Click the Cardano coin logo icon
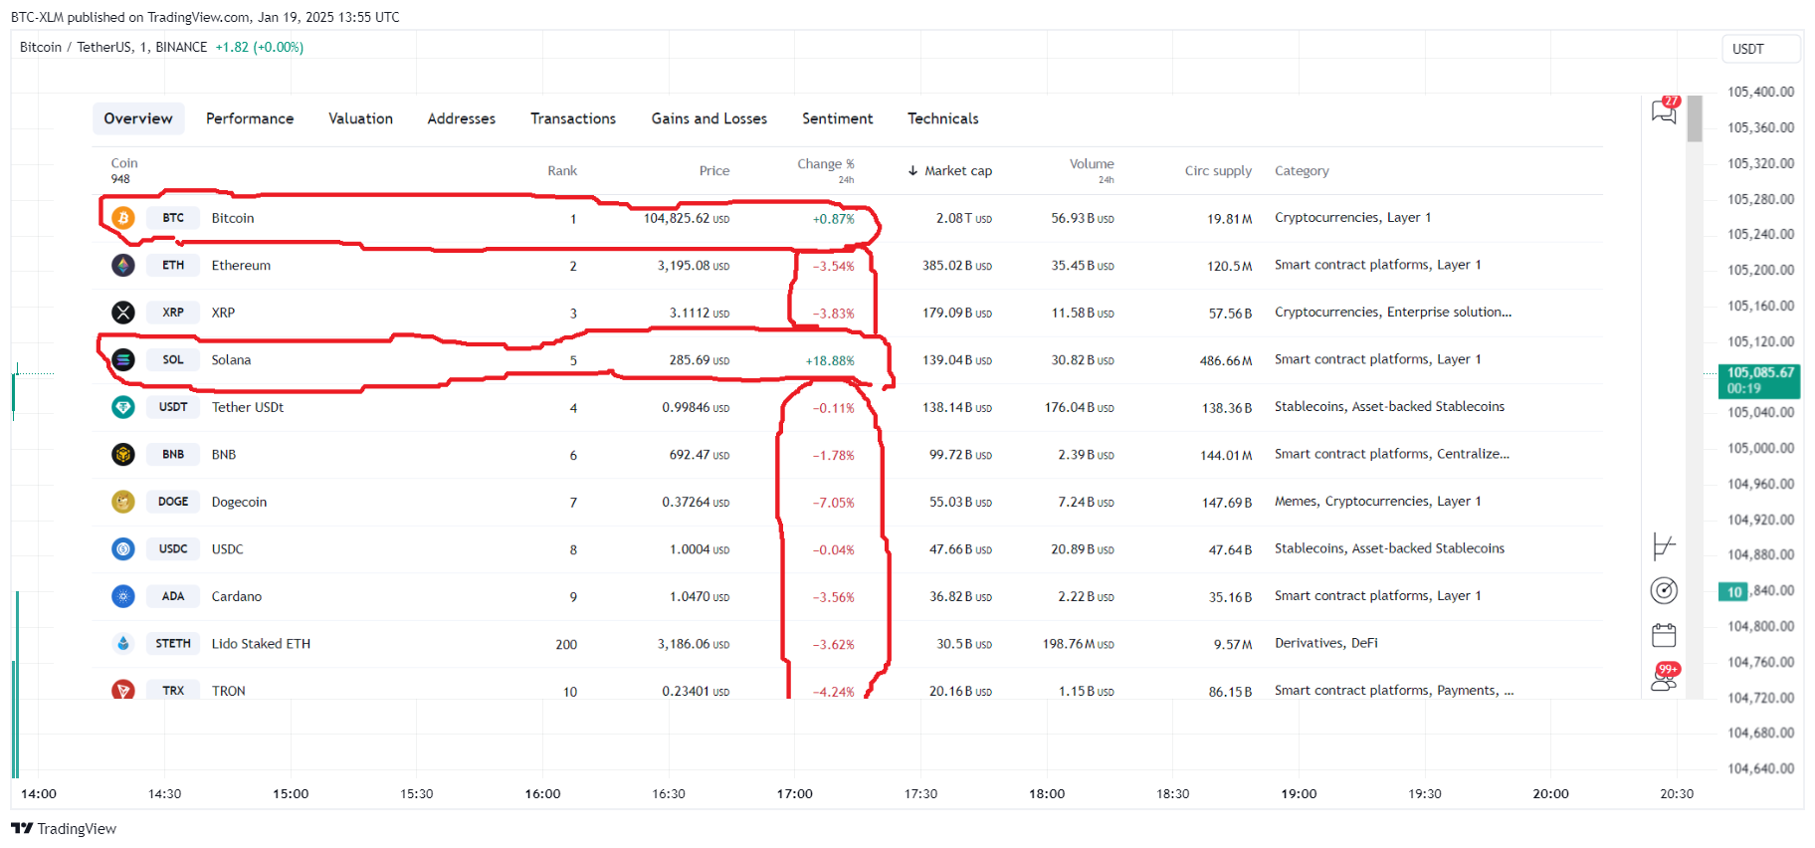The height and width of the screenshot is (848, 1815). pyautogui.click(x=123, y=596)
